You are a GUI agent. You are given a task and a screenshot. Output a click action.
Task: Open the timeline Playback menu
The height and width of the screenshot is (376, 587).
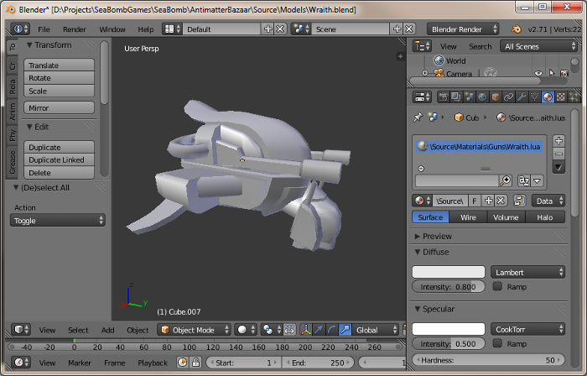click(x=153, y=363)
